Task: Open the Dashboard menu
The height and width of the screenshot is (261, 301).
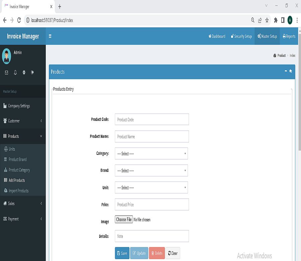Action: click(217, 36)
